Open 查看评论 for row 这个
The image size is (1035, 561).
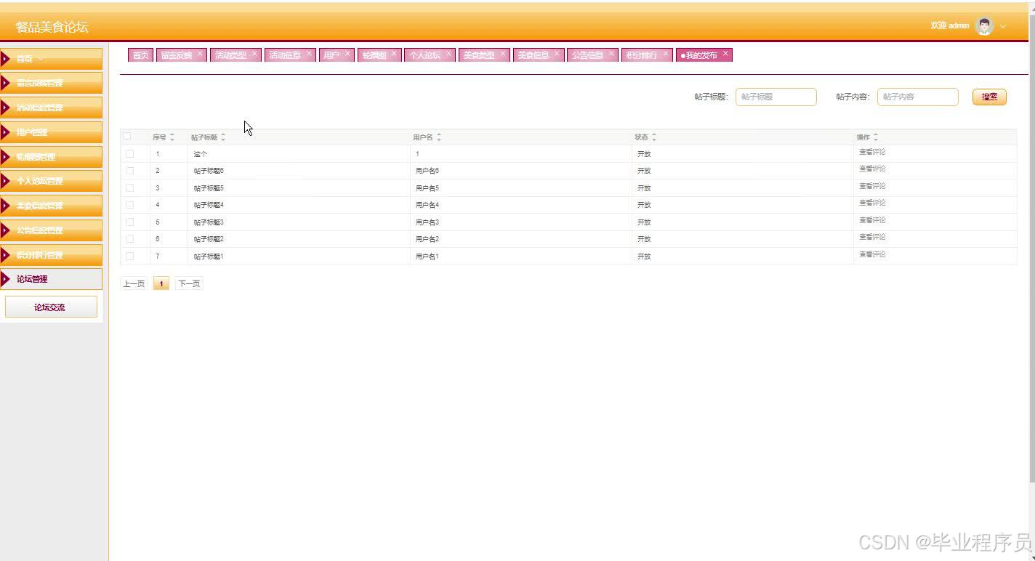click(872, 153)
